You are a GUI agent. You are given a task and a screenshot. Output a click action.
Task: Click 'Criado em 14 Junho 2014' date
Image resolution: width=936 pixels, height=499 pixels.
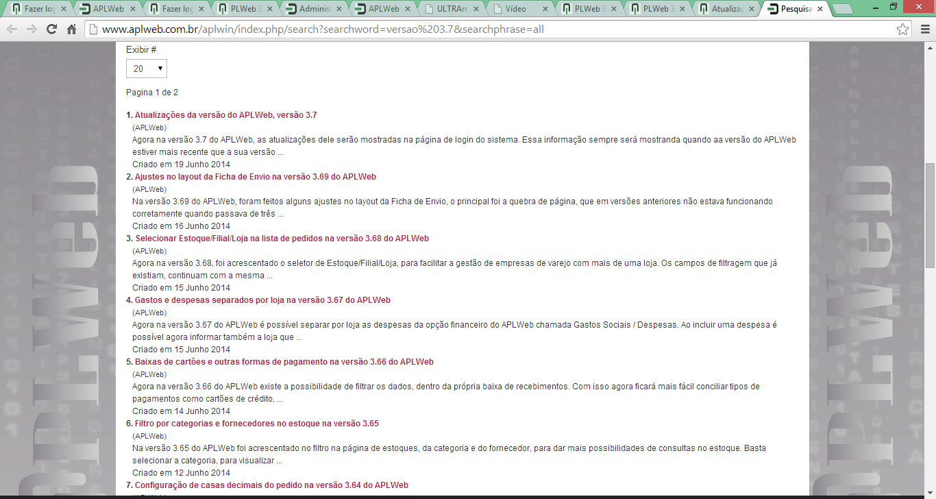coord(181,411)
